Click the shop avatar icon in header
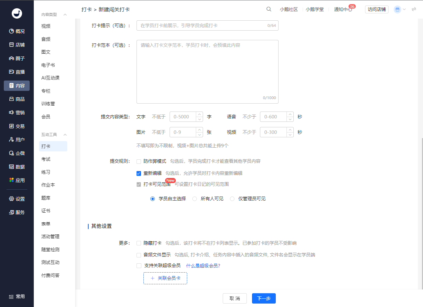423x307 pixels. (397, 10)
